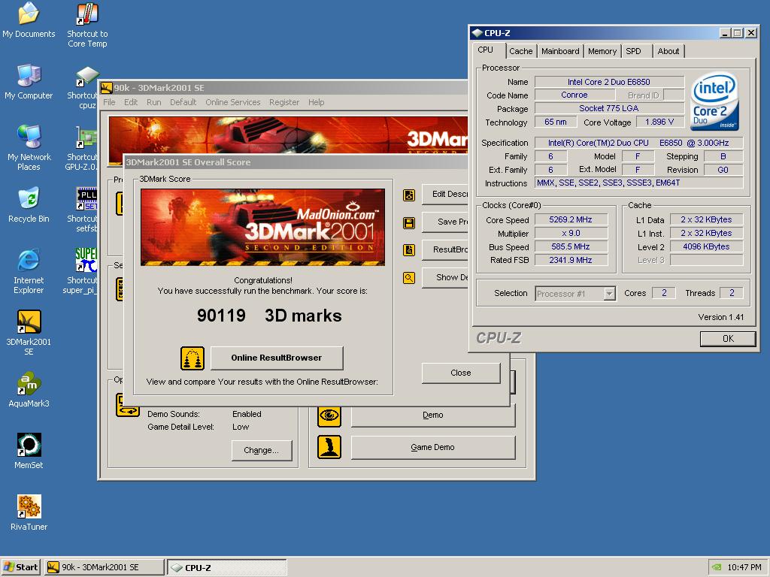This screenshot has width=770, height=577.
Task: Switch to the Cache tab in CPU-Z
Action: tap(520, 51)
